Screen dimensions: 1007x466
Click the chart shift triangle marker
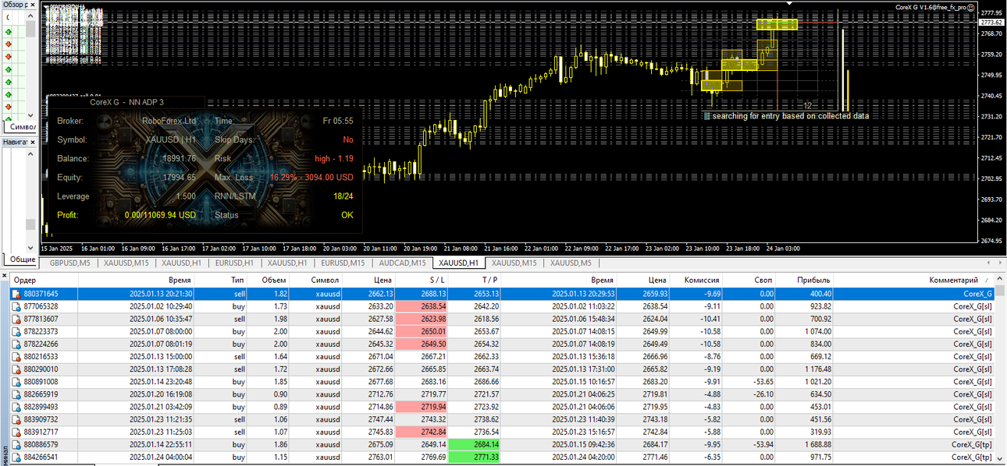point(790,3)
